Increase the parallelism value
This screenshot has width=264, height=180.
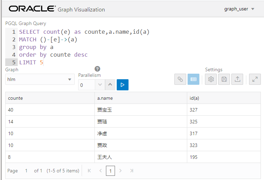point(110,85)
